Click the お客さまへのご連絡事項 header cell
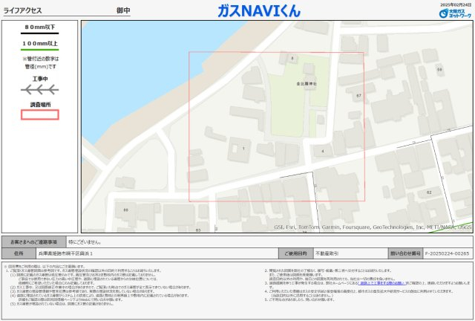This screenshot has width=475, height=321. click(x=33, y=242)
